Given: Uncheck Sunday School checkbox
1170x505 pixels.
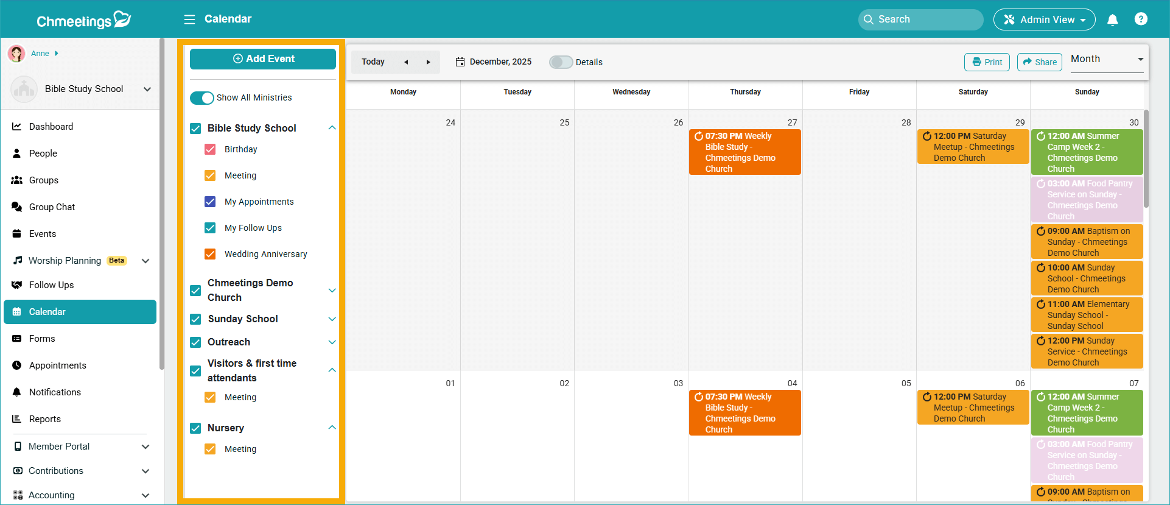Looking at the screenshot, I should (x=195, y=319).
